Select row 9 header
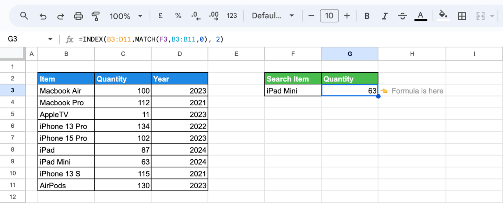Screen dimensions: 503x203 tap(13, 162)
